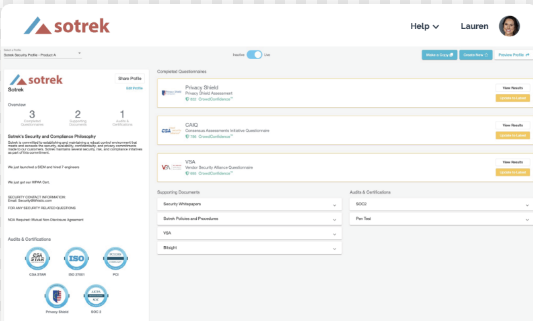Click the 3 Completed Questionnaires count

tap(32, 117)
